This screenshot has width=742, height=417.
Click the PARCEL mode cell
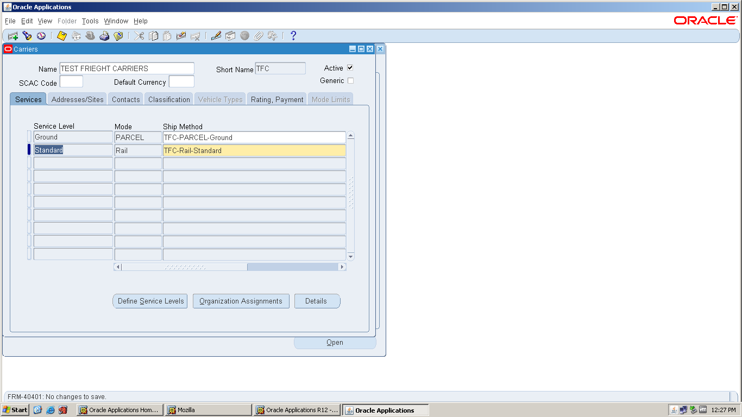pyautogui.click(x=138, y=137)
